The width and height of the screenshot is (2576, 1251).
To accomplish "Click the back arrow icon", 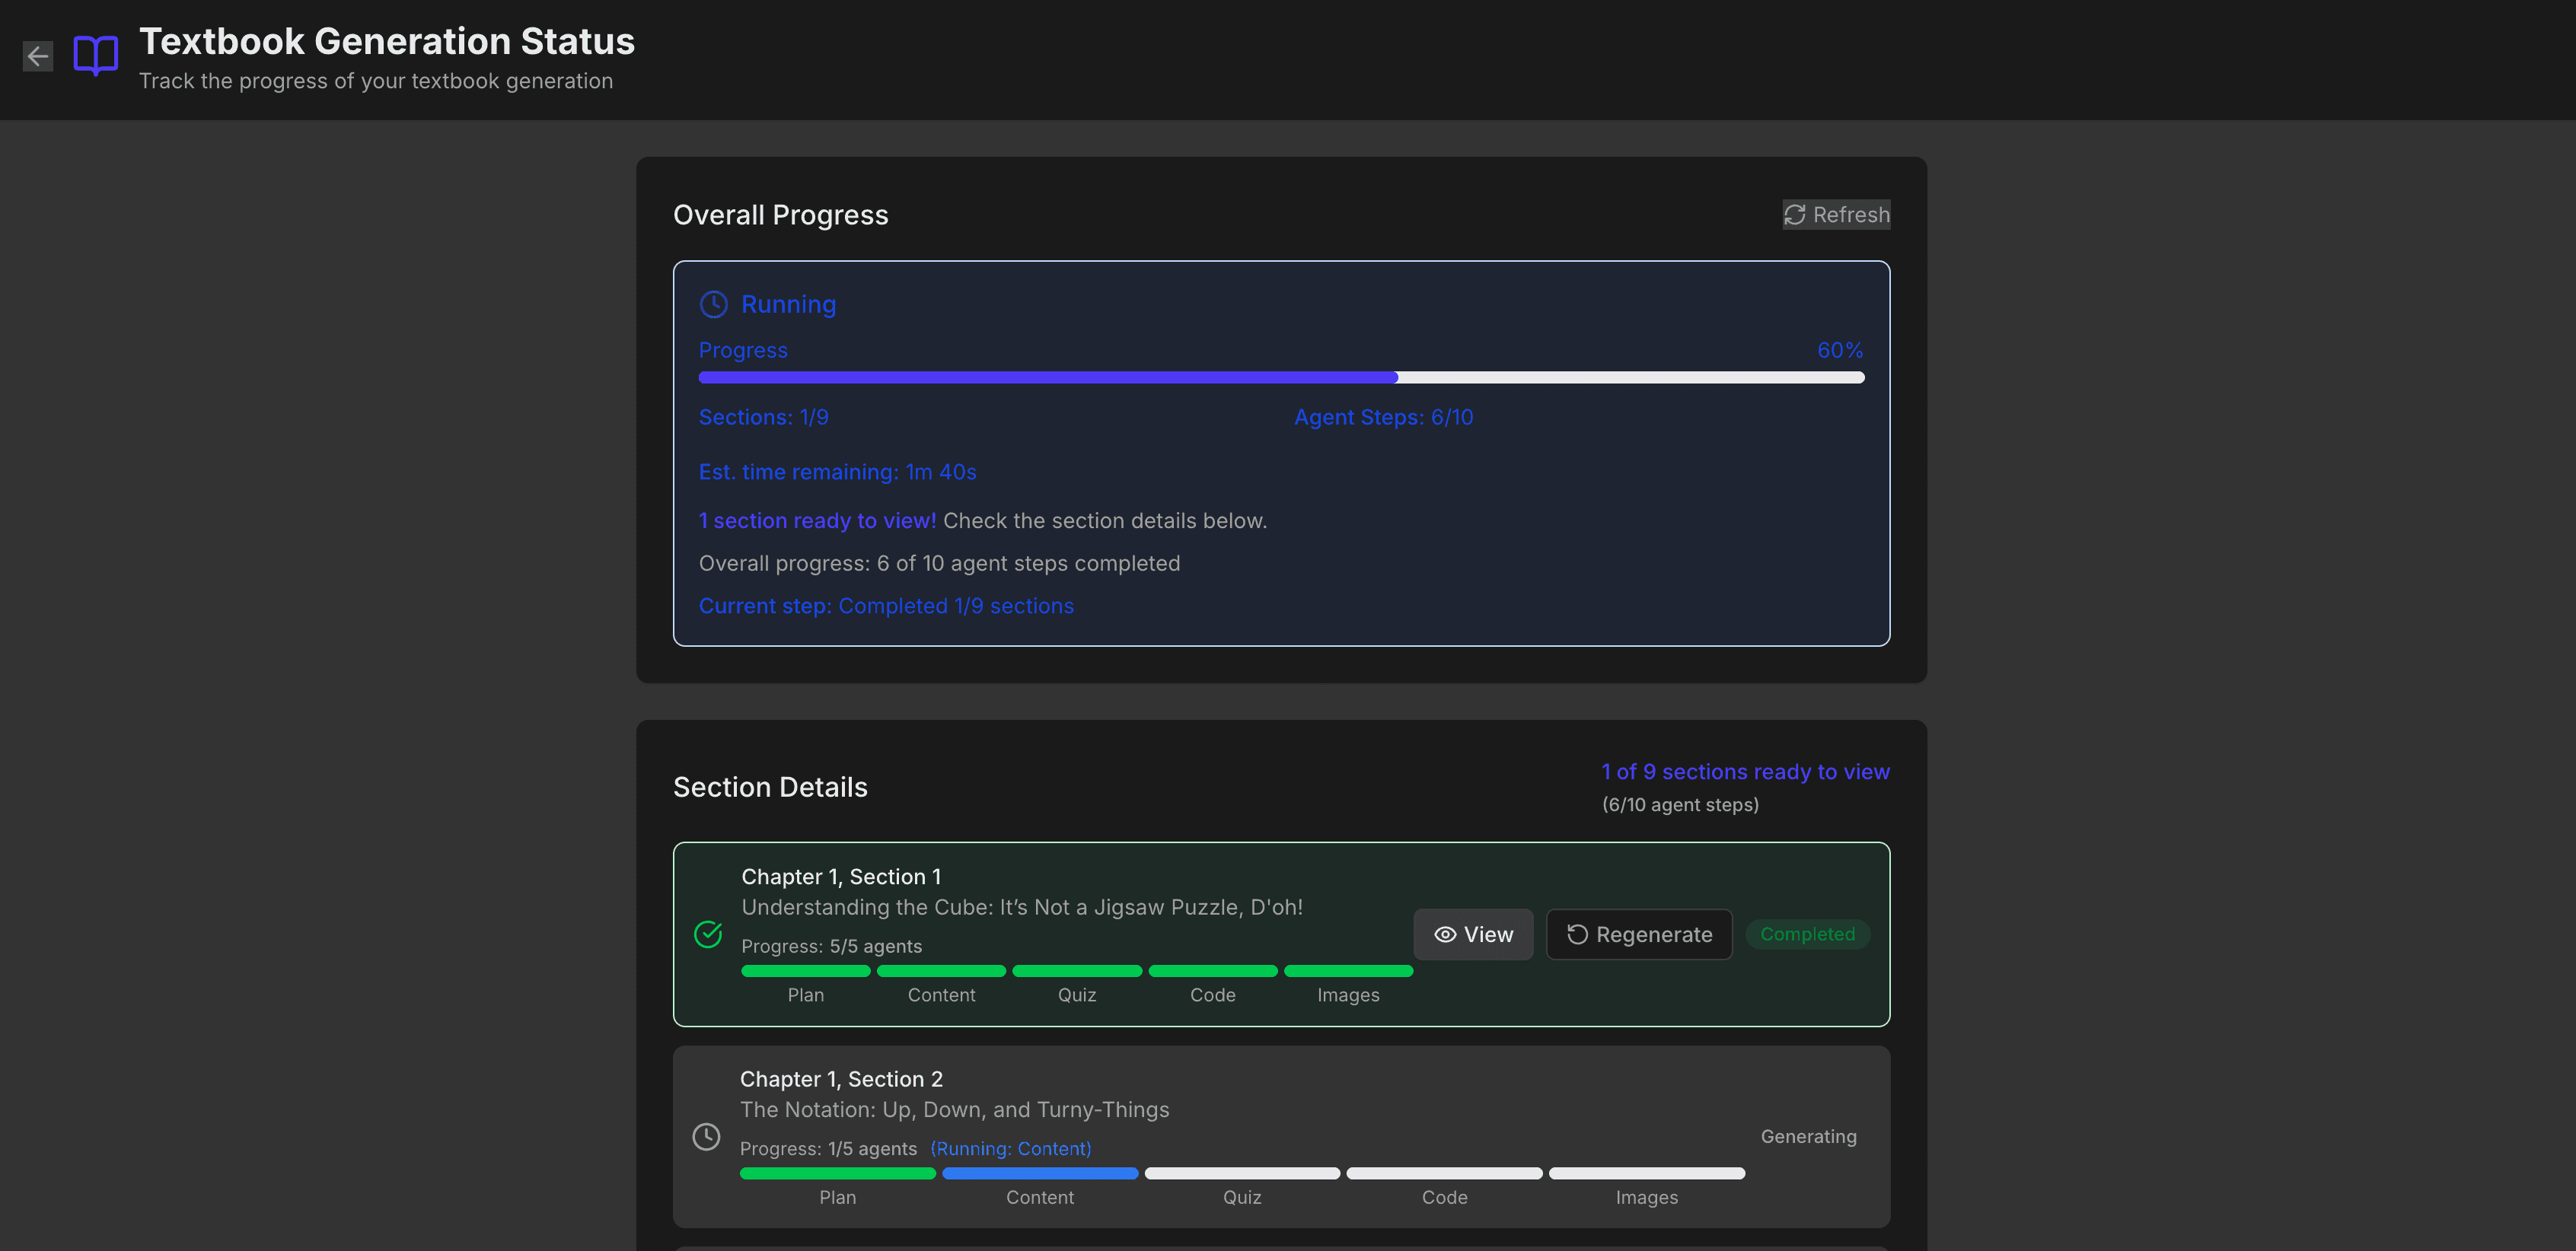I will click(x=38, y=56).
